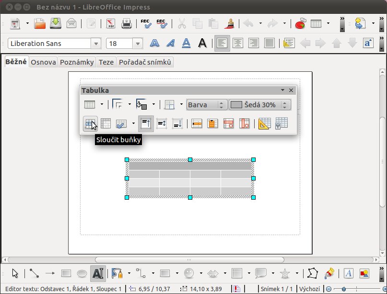Image resolution: width=387 pixels, height=294 pixels.
Task: Adjust the zoom slider handle in status bar
Action: [343, 289]
